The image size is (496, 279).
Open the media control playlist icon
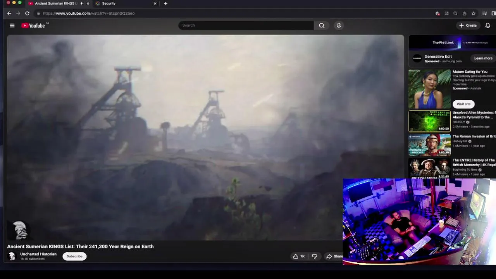pos(484,13)
